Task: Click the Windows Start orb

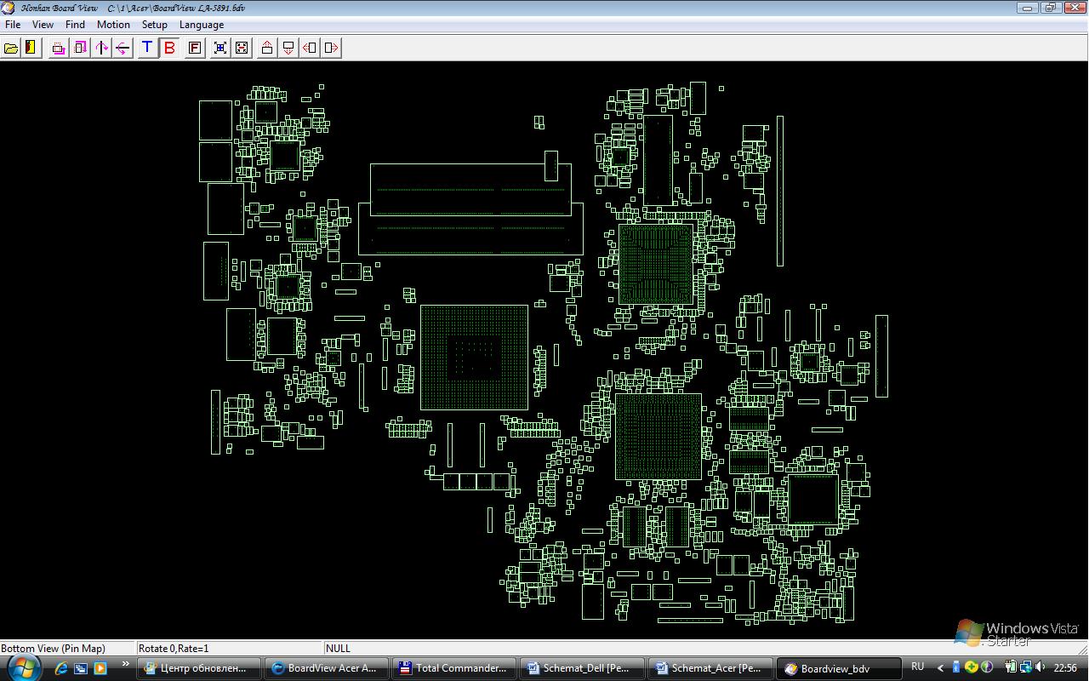Action: click(x=23, y=667)
